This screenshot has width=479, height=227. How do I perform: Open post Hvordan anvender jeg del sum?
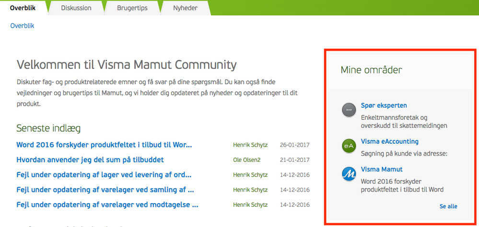tap(90, 159)
